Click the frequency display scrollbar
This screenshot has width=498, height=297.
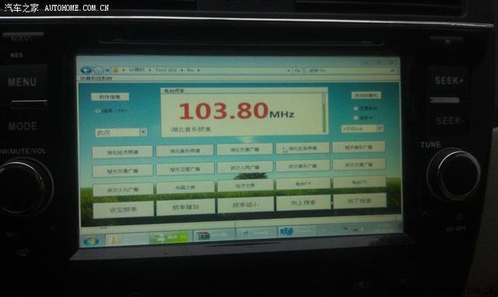324,113
